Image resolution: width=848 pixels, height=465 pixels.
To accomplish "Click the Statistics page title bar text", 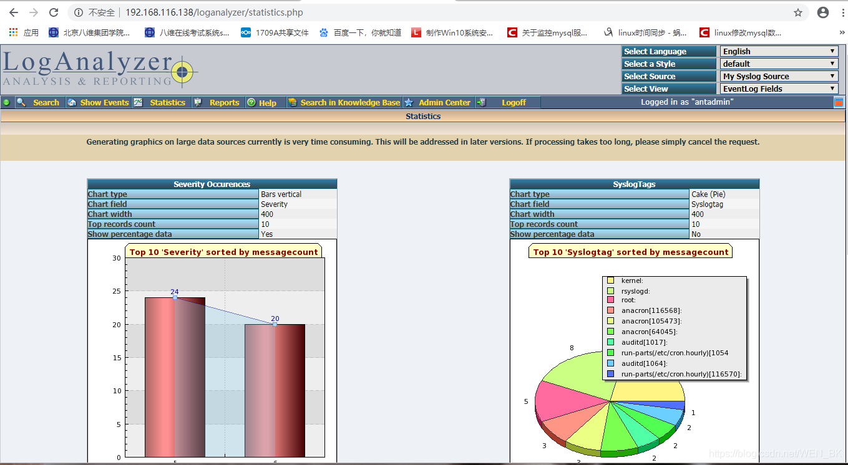I will [x=423, y=117].
